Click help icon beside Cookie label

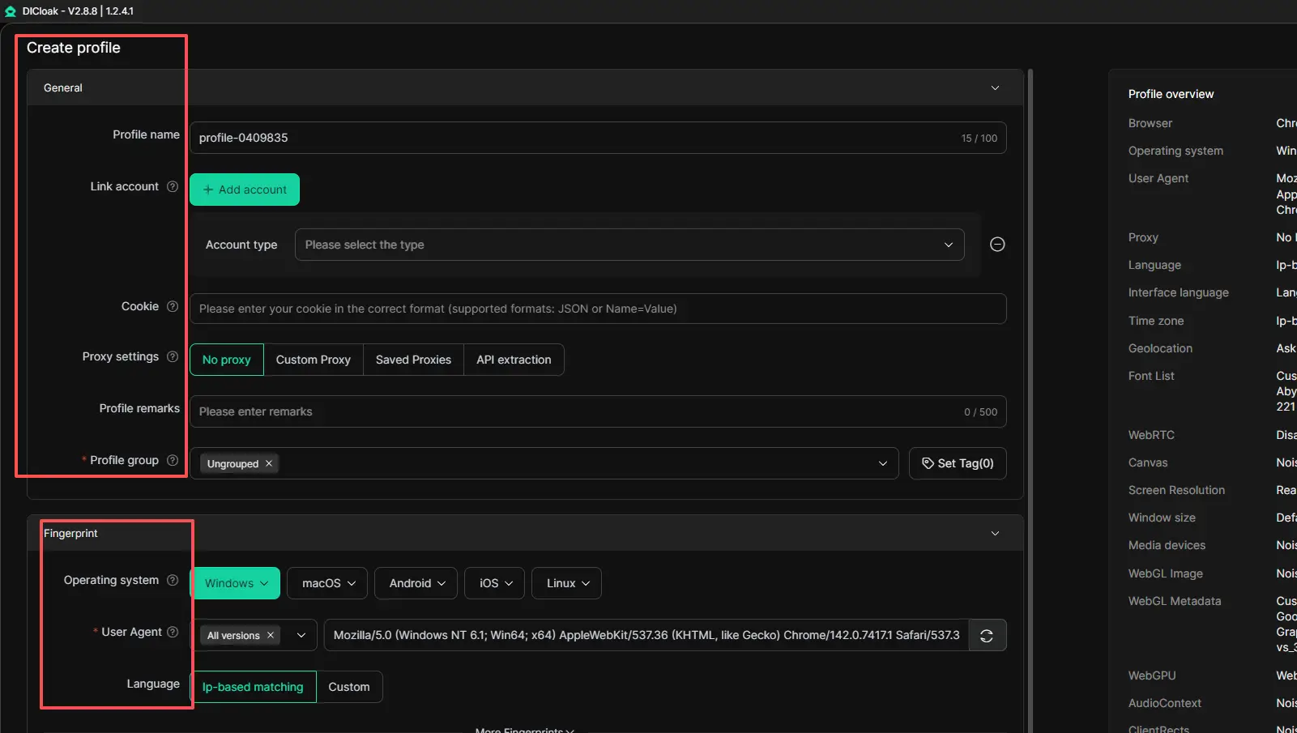click(x=173, y=306)
